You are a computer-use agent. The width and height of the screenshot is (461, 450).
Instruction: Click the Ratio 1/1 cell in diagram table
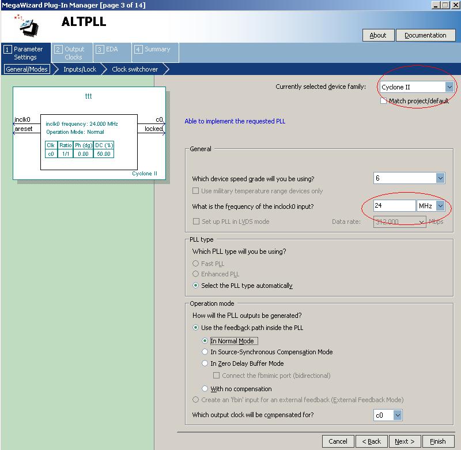pyautogui.click(x=66, y=153)
